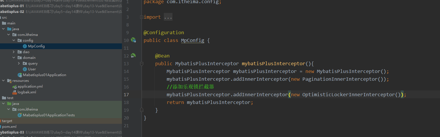This screenshot has height=137, width=440.
Task: Click the Mabatisplus01Application run class icon
Action: pyautogui.click(x=20, y=75)
